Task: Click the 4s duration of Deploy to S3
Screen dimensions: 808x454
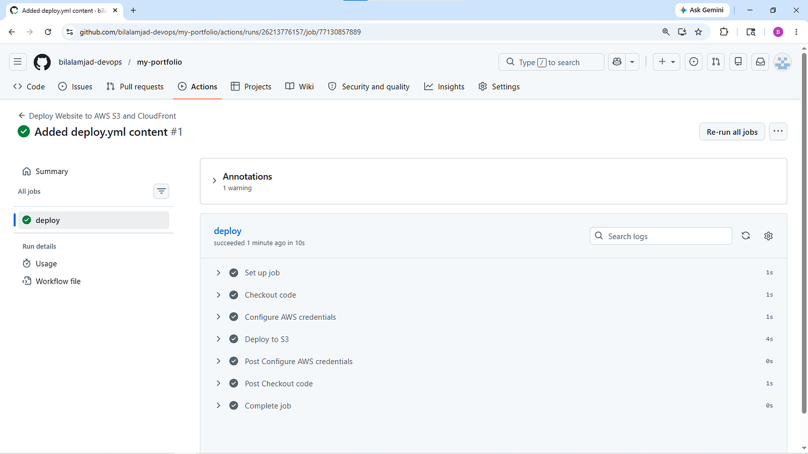Action: tap(769, 339)
